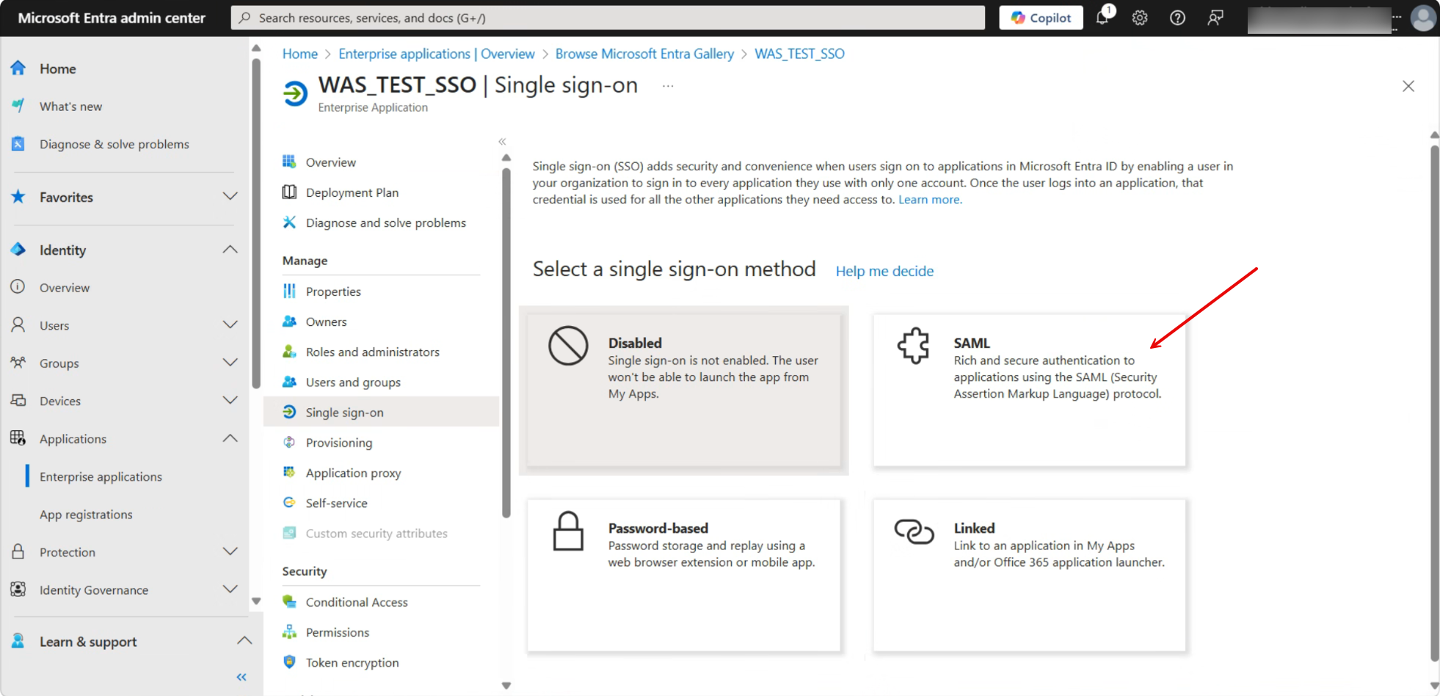Click the Conditional Access icon
This screenshot has height=696, width=1440.
289,601
